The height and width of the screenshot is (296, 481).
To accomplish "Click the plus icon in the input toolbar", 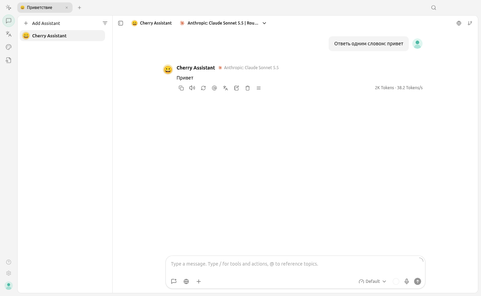I will (x=199, y=281).
